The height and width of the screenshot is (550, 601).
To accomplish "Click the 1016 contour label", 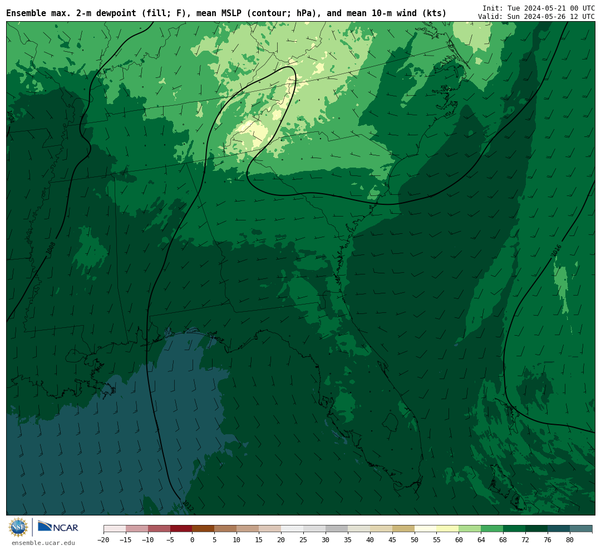I will 556,251.
